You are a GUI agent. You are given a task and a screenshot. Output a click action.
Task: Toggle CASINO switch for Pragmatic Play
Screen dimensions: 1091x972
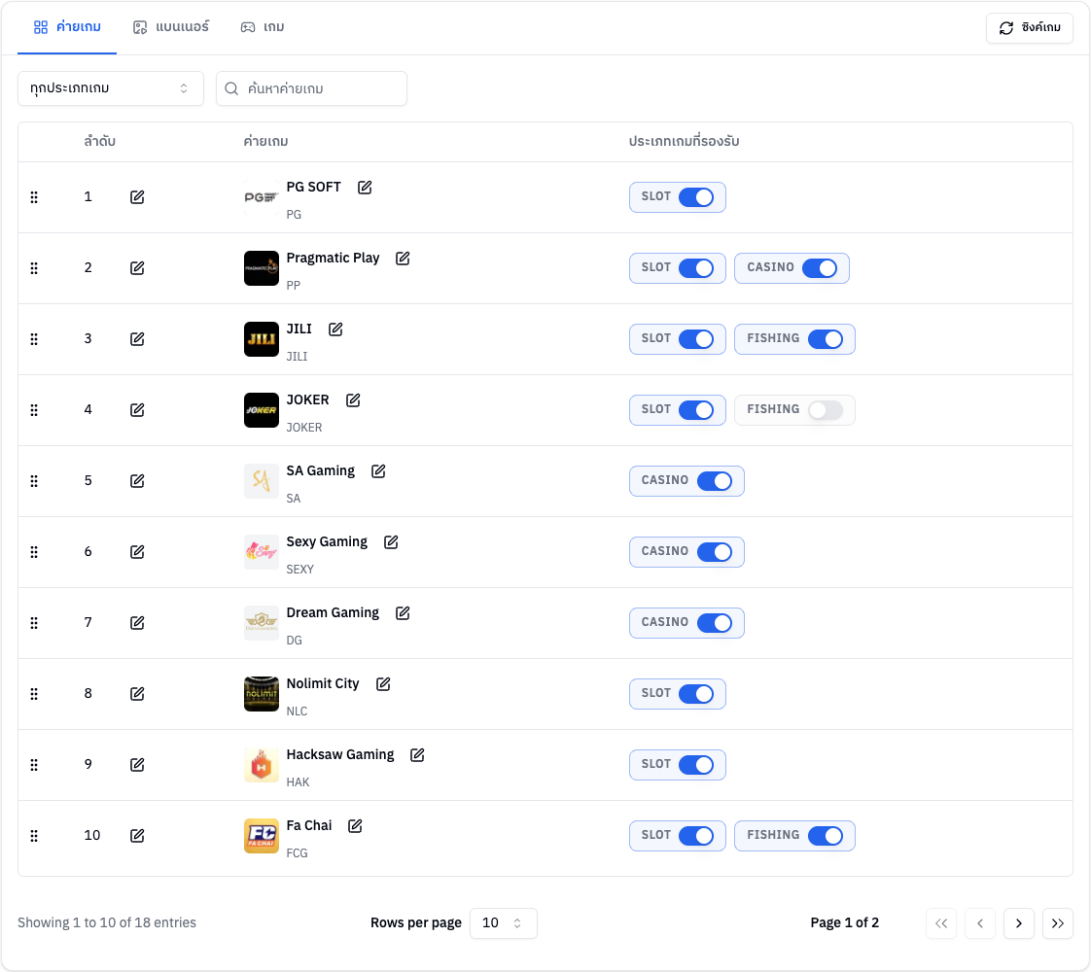click(820, 268)
